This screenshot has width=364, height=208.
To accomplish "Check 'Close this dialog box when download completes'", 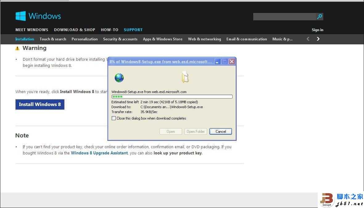I will [x=114, y=118].
